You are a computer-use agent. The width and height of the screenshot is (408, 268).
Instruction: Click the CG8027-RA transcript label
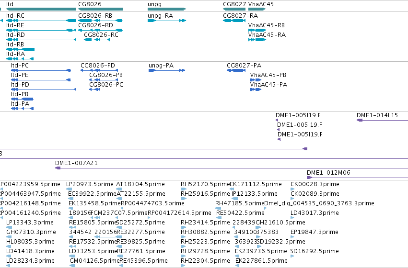[240, 16]
